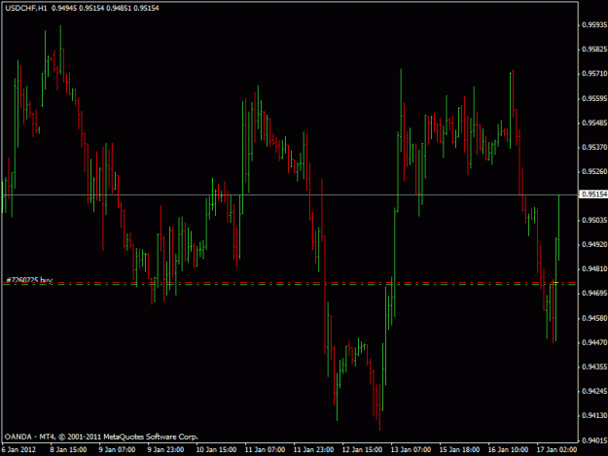The width and height of the screenshot is (608, 456).
Task: Click the 0.94920 price axis label
Action: [x=594, y=244]
